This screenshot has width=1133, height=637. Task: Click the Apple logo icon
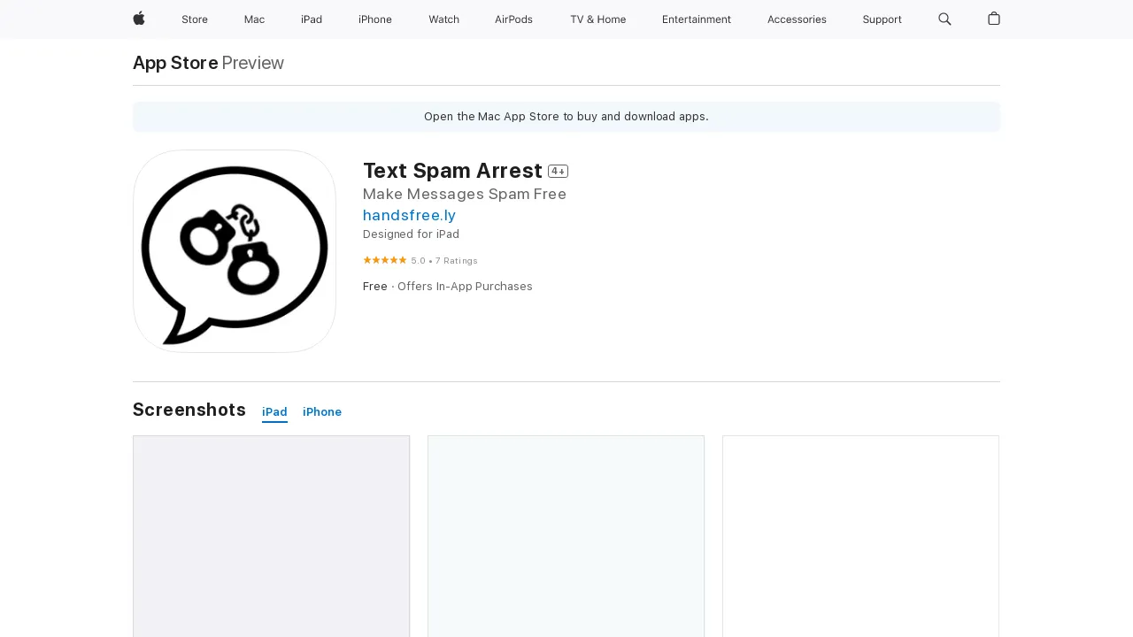[x=139, y=19]
